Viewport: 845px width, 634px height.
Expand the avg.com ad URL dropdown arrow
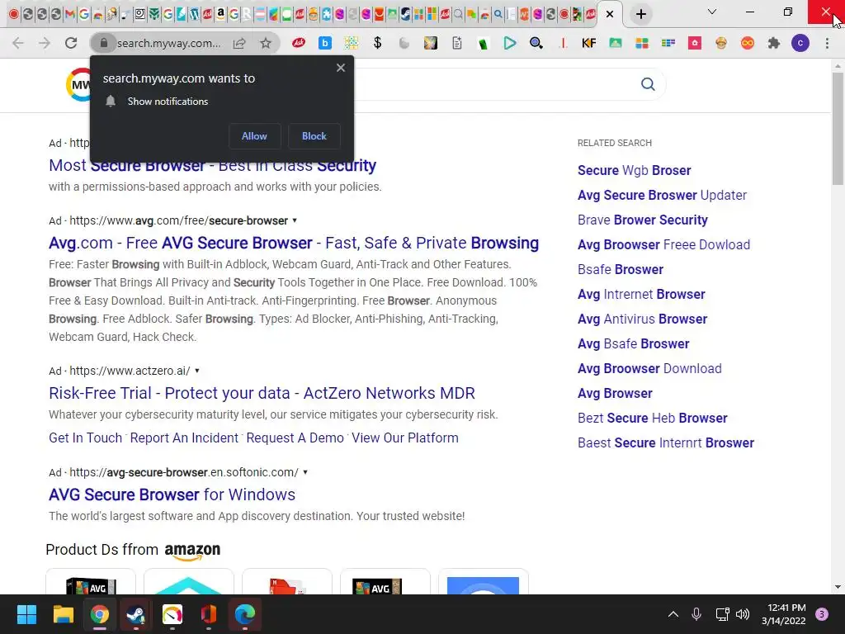(295, 220)
